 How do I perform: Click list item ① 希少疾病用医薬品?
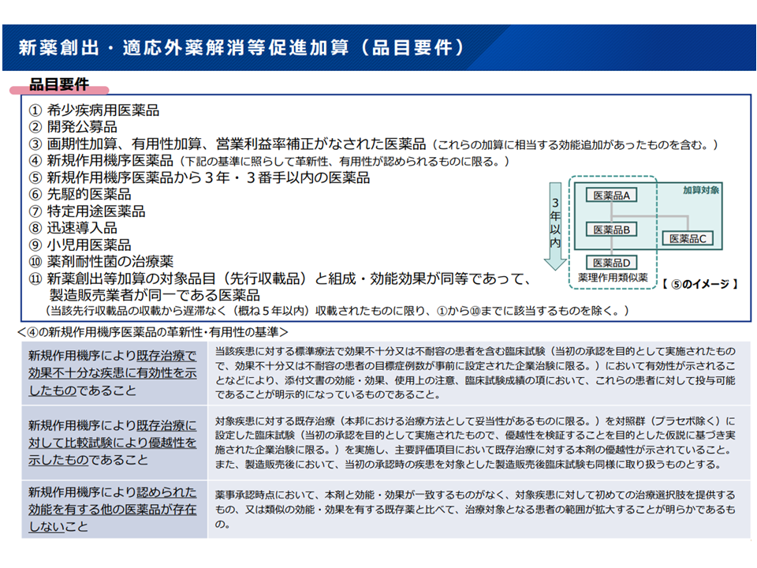(94, 110)
